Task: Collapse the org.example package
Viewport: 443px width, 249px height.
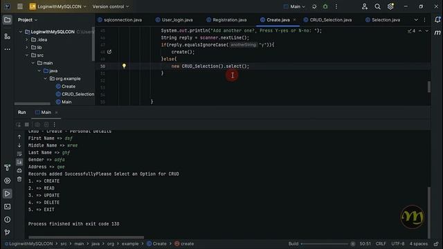Action: (x=46, y=78)
